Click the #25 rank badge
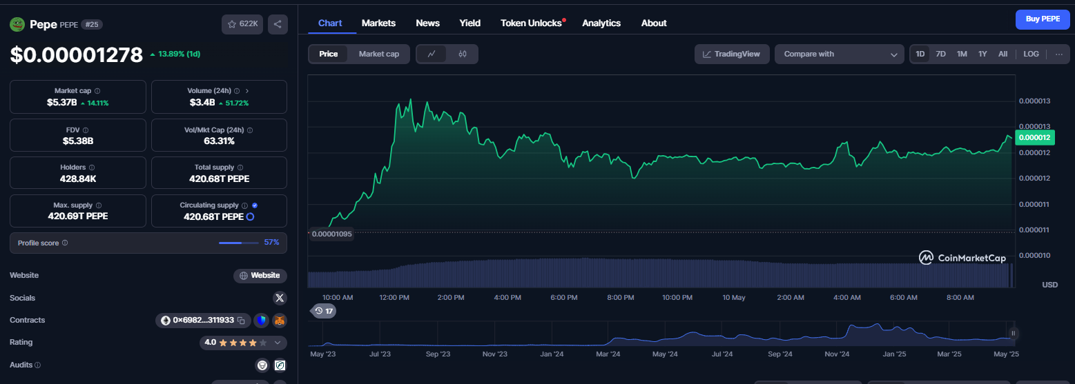Image resolution: width=1075 pixels, height=384 pixels. pos(92,24)
